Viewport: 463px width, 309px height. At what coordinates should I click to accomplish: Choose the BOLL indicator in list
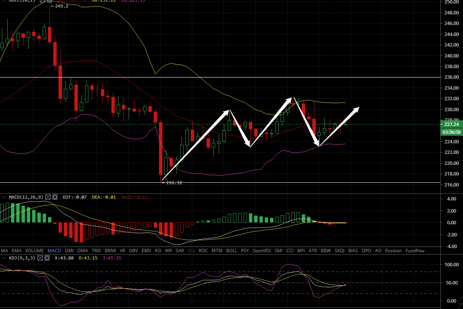tap(231, 250)
